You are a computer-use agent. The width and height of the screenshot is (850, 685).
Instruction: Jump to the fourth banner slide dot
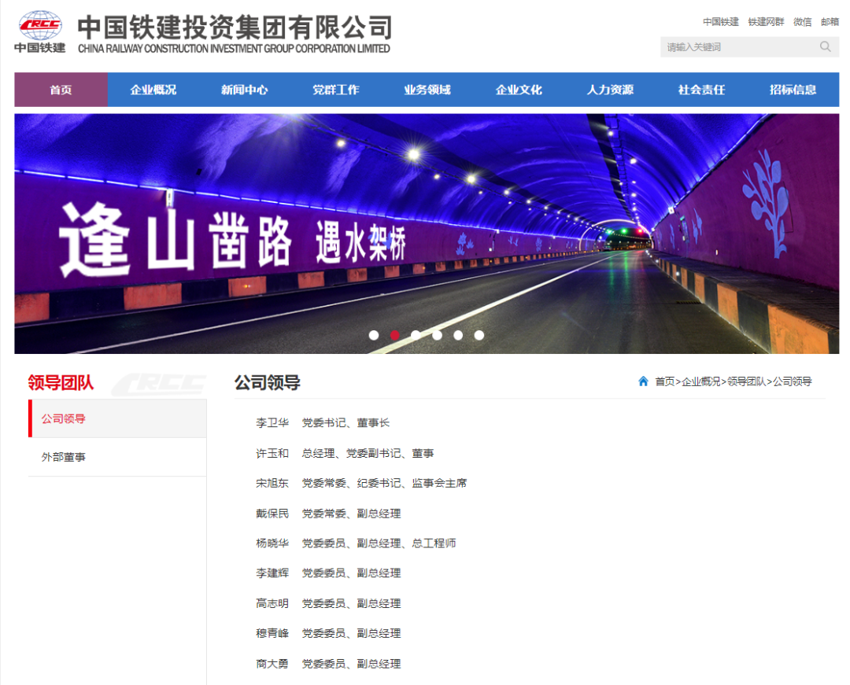pyautogui.click(x=437, y=334)
